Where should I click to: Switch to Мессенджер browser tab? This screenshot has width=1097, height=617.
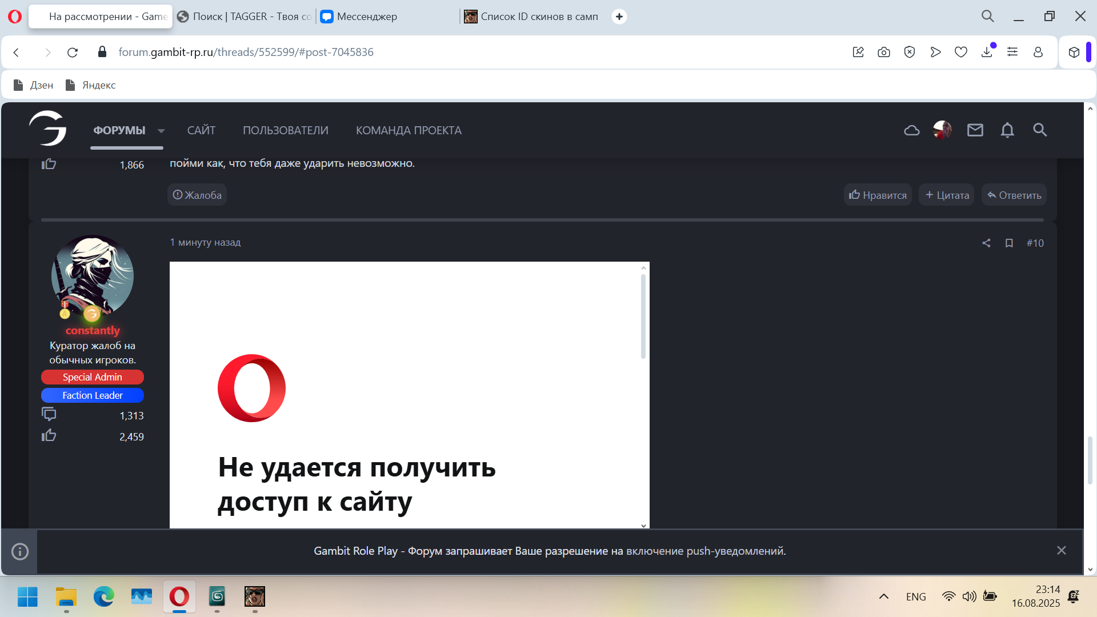[366, 17]
